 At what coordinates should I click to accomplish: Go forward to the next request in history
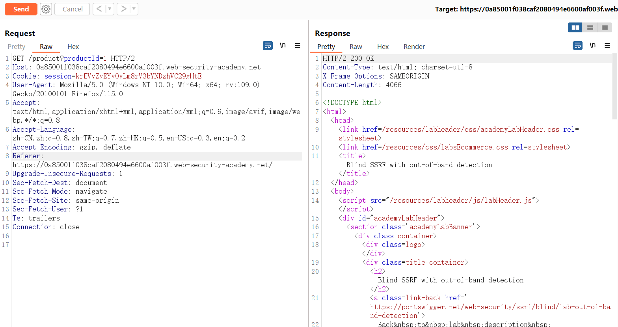123,9
